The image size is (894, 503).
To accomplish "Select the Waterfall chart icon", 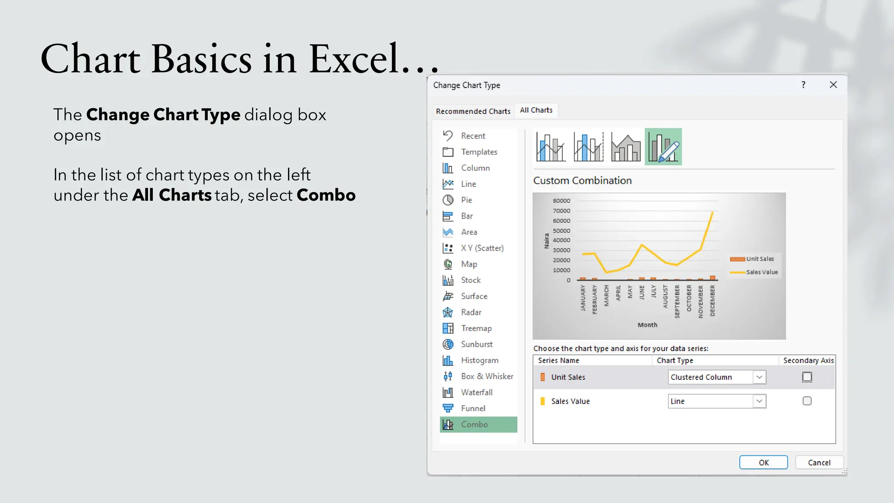I will (448, 393).
